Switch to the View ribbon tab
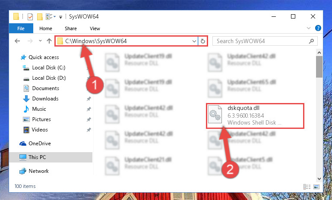 point(95,28)
